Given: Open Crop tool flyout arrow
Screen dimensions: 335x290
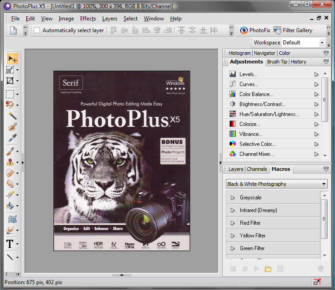Looking at the screenshot, I should click(17, 81).
